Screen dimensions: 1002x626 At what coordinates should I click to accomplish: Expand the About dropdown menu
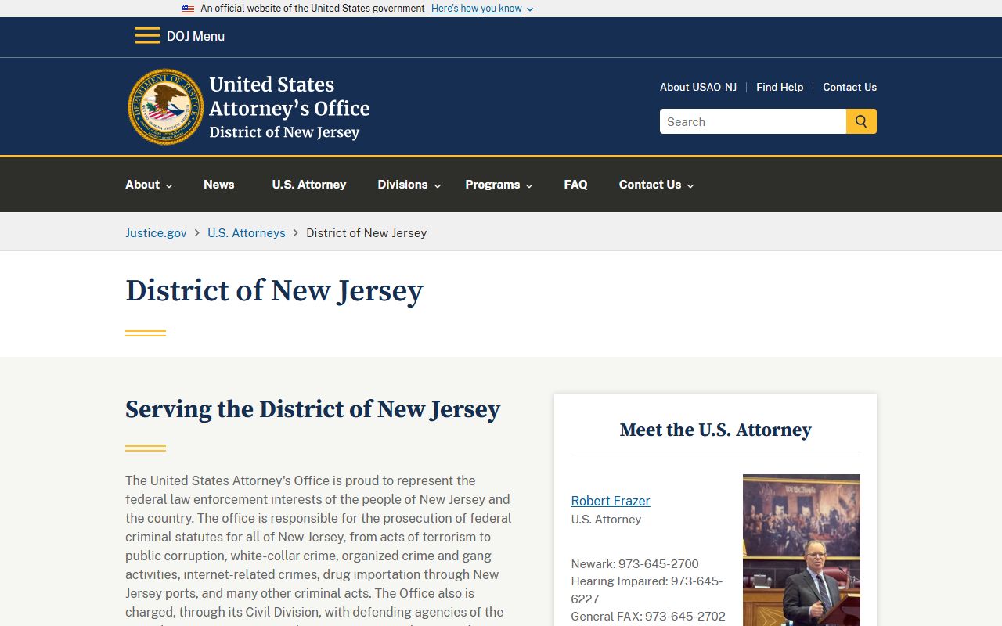(x=149, y=185)
